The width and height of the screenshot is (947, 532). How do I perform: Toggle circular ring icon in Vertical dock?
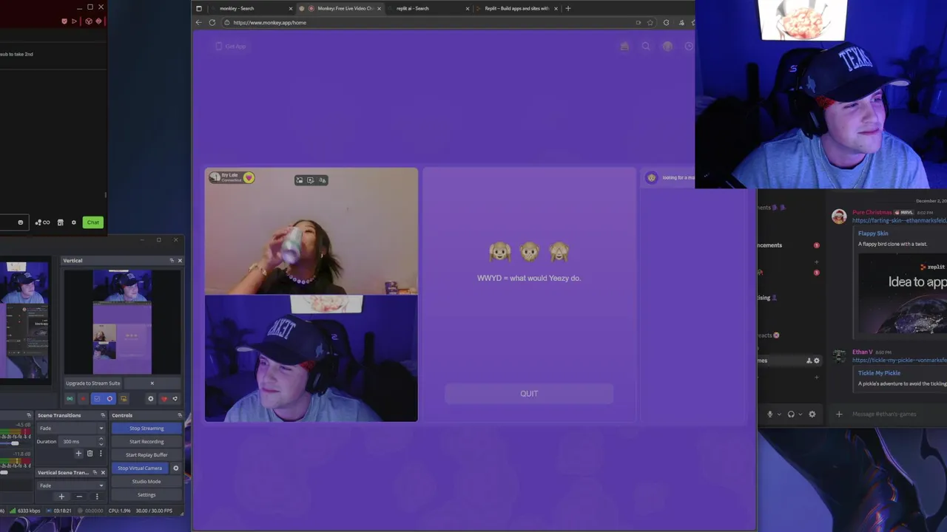tap(109, 399)
